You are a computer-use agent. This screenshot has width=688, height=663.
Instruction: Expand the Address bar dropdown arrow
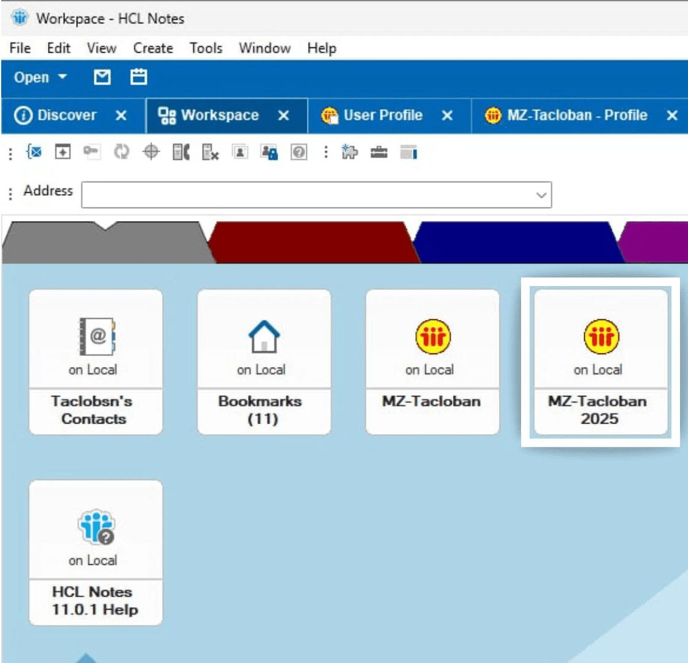541,195
